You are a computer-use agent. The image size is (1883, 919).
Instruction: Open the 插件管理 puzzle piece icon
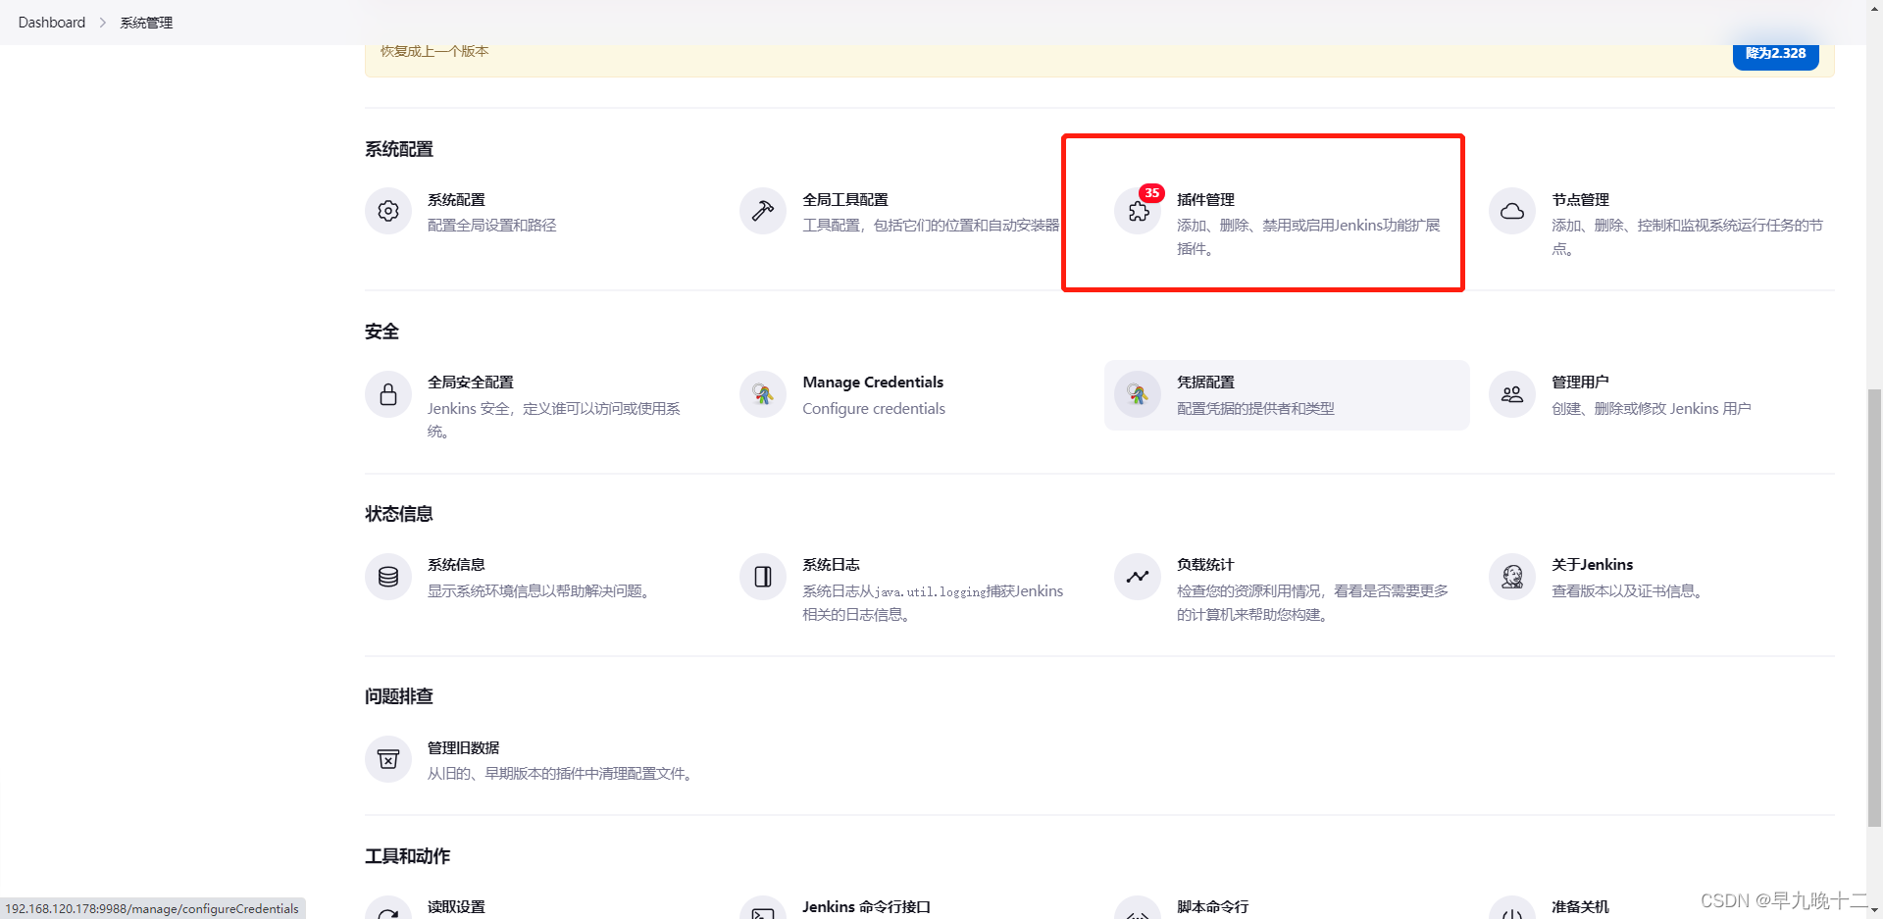click(x=1138, y=211)
